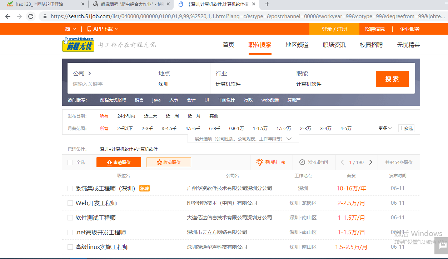Click the 多选 multi-select button

click(406, 128)
